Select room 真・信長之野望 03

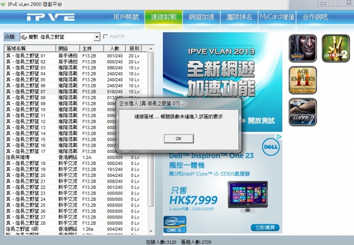tap(76, 68)
